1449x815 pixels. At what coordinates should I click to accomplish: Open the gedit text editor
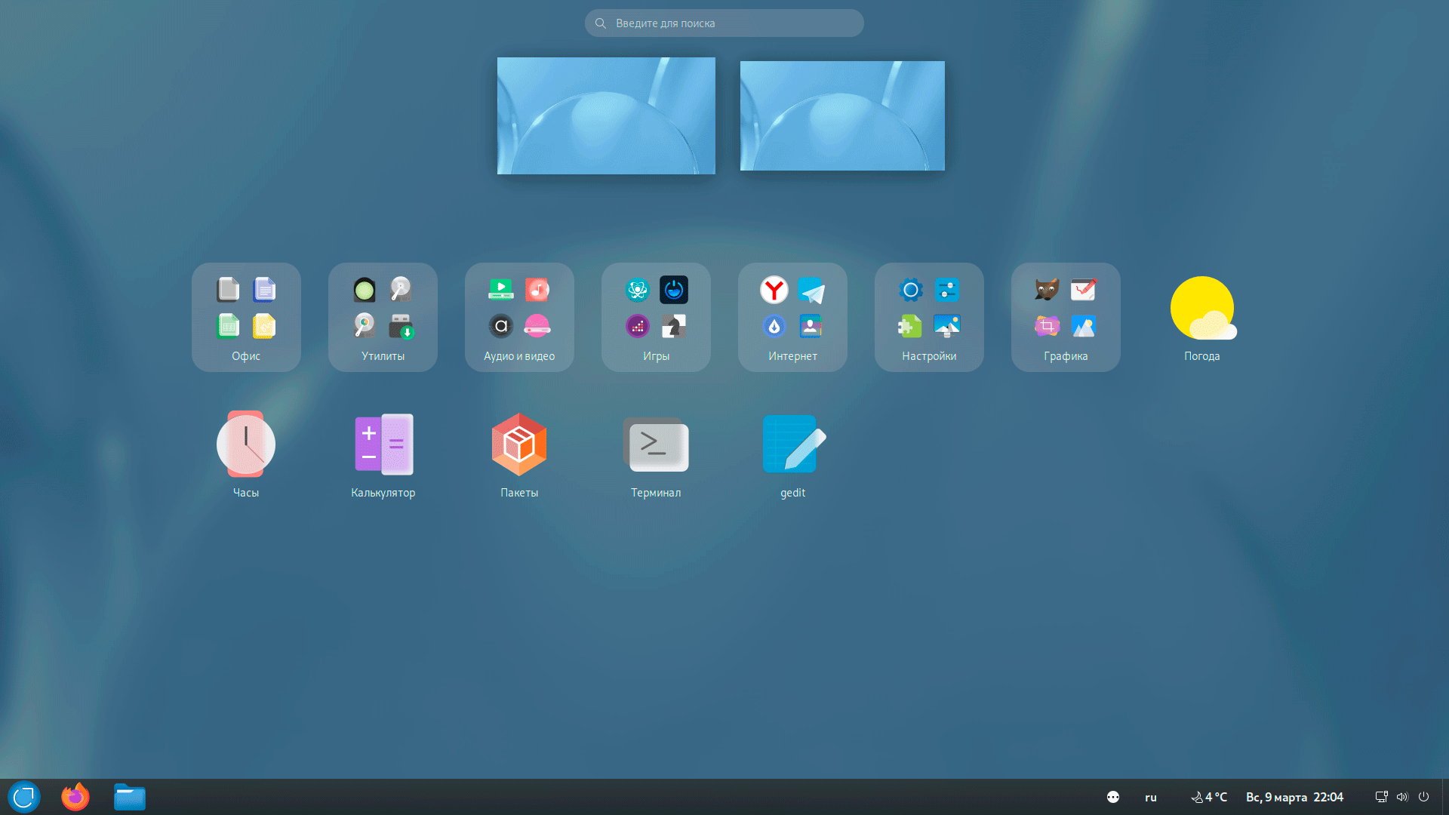pyautogui.click(x=792, y=445)
